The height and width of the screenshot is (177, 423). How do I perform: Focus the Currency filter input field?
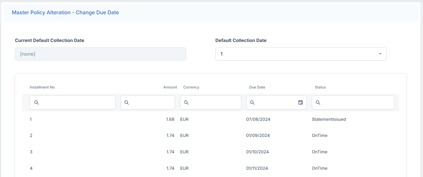[x=214, y=102]
